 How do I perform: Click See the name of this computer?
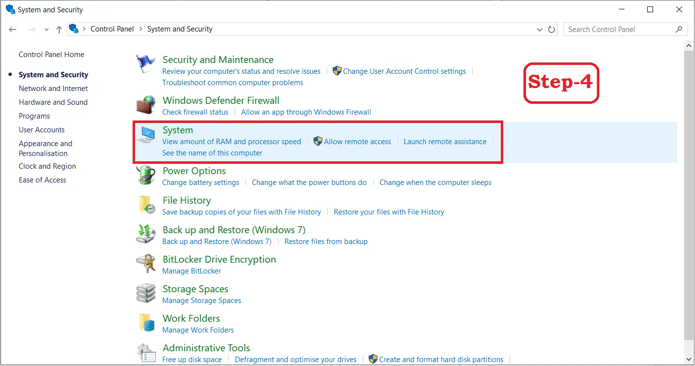point(212,153)
